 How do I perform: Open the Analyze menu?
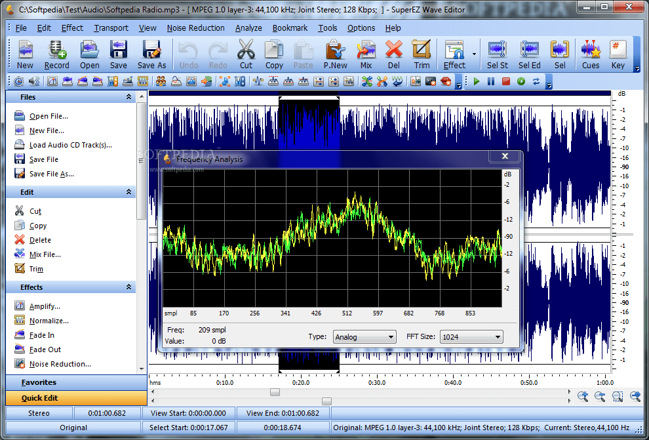click(x=248, y=28)
